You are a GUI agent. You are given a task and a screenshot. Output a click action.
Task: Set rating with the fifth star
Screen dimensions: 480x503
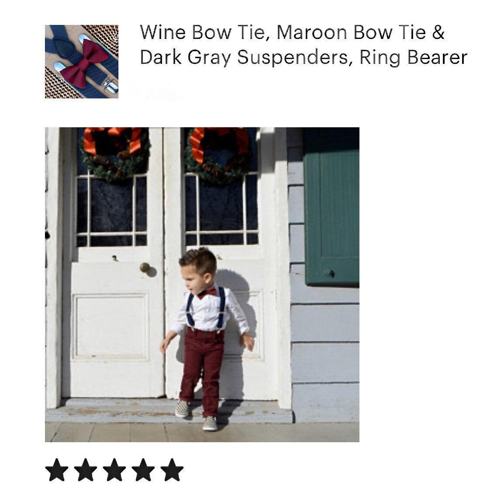(172, 470)
